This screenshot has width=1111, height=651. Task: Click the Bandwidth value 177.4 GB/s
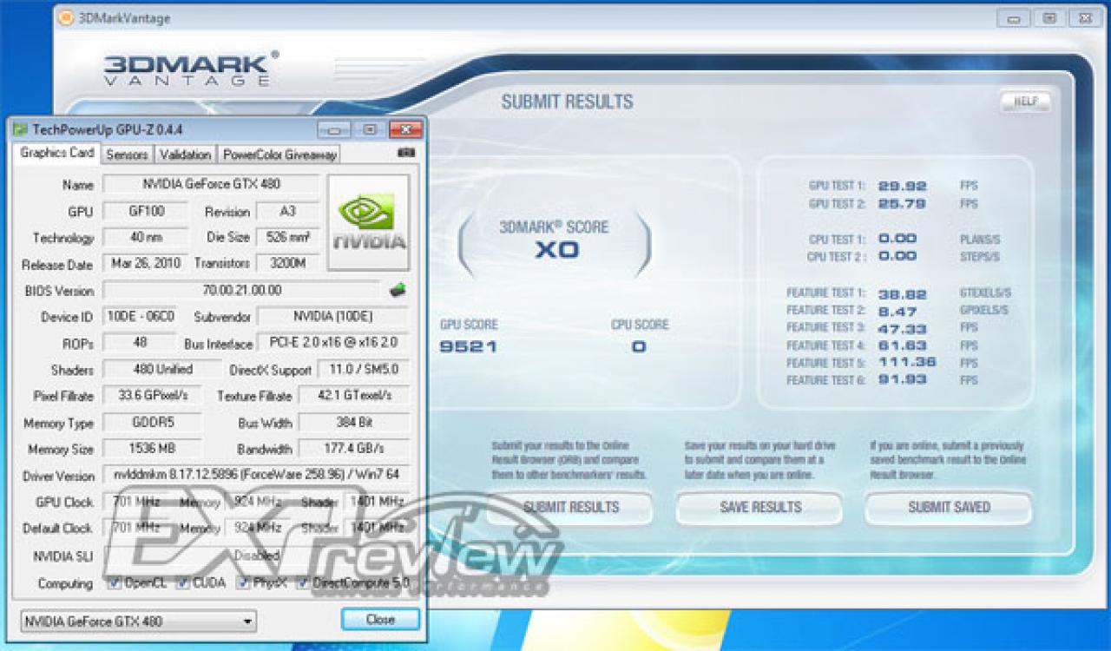click(x=353, y=450)
